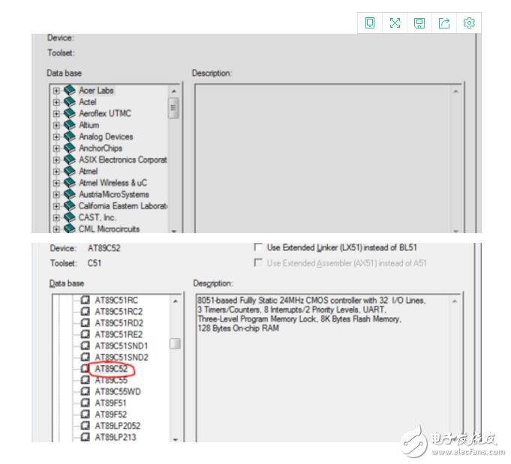Click the book icon beside Altium
Screen dimensions: 511x464
70,125
